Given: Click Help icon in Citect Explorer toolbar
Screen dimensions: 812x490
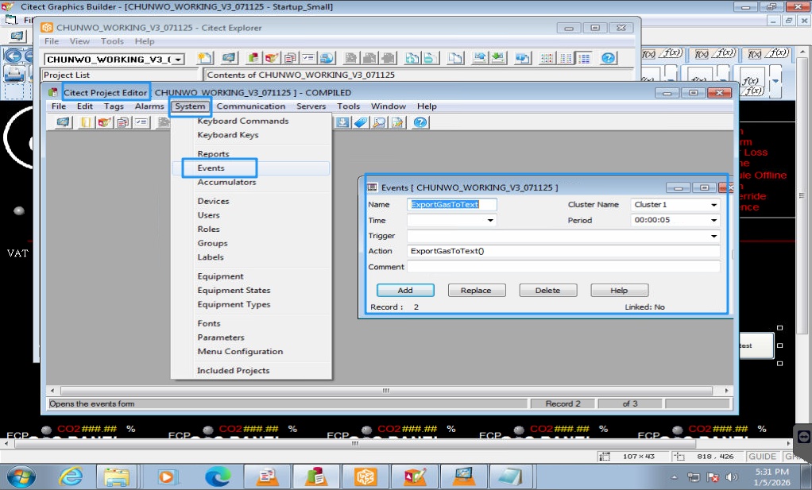Looking at the screenshot, I should coord(609,58).
